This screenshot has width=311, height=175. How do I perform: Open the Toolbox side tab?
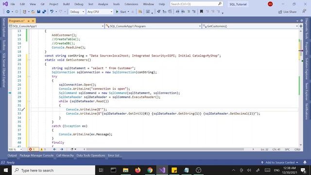(x=4, y=45)
